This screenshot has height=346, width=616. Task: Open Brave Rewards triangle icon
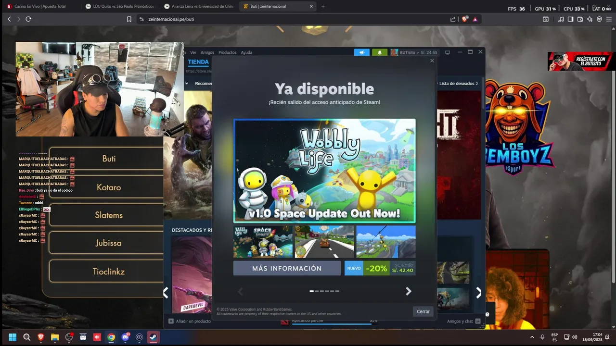(475, 19)
